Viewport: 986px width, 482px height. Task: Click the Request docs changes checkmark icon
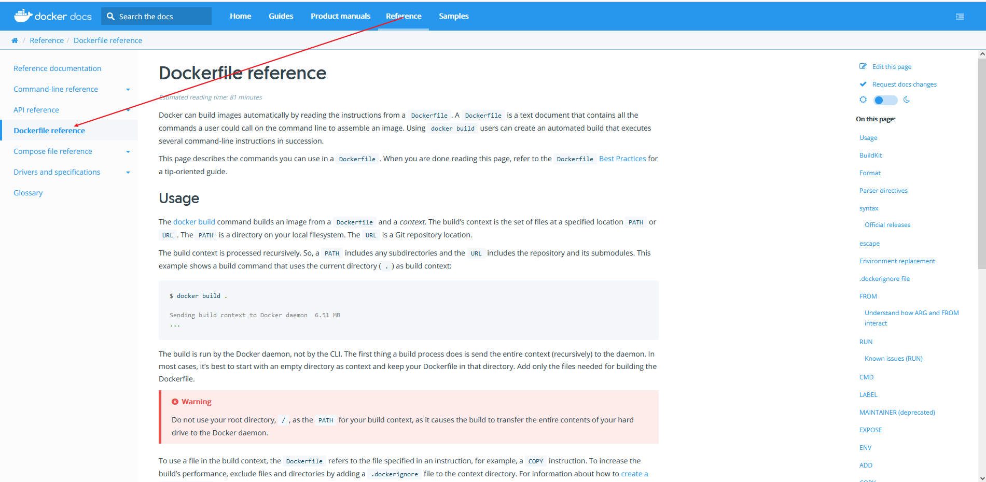[863, 84]
